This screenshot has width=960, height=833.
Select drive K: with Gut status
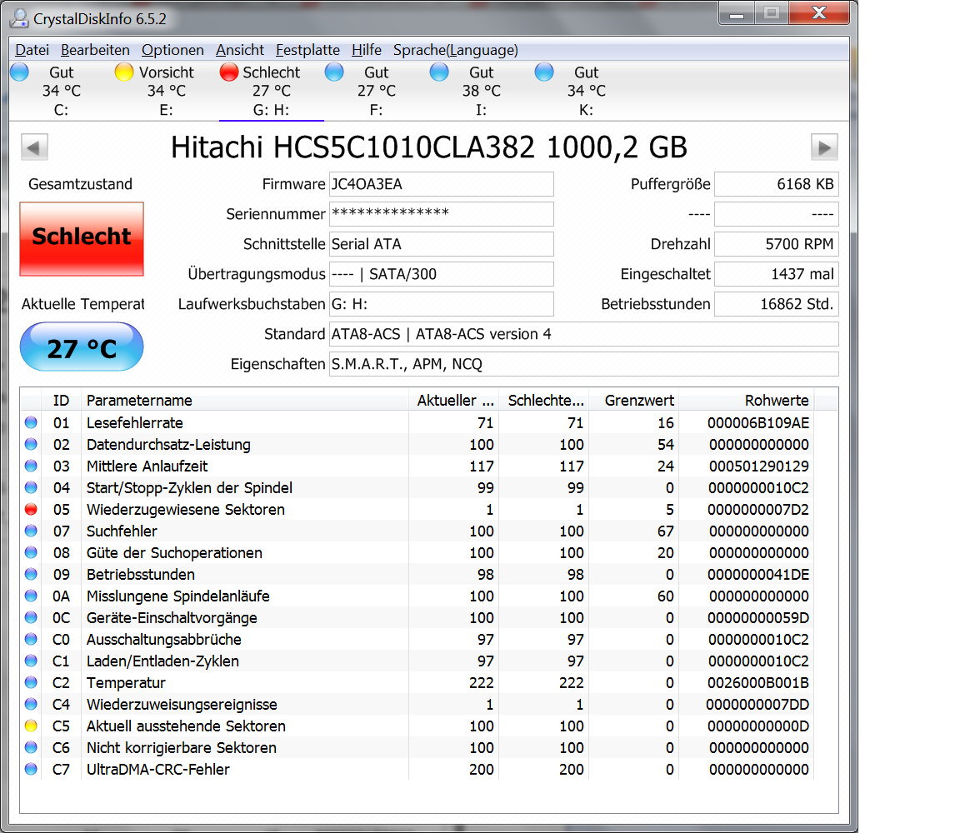(x=586, y=91)
